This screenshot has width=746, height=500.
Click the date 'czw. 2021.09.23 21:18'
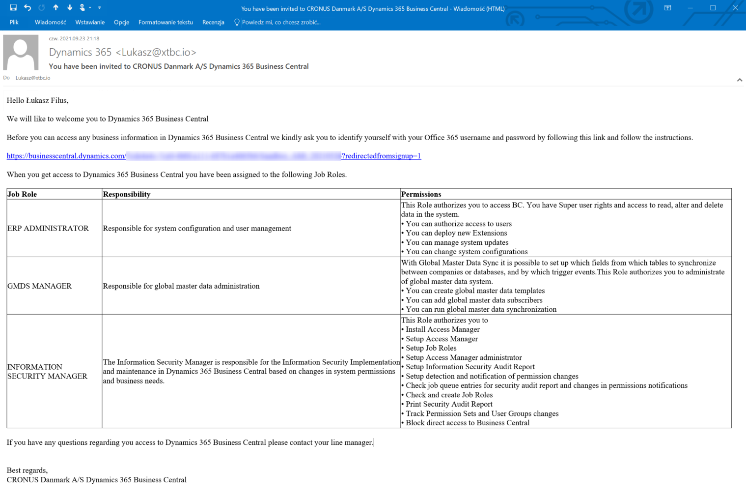[x=74, y=38]
